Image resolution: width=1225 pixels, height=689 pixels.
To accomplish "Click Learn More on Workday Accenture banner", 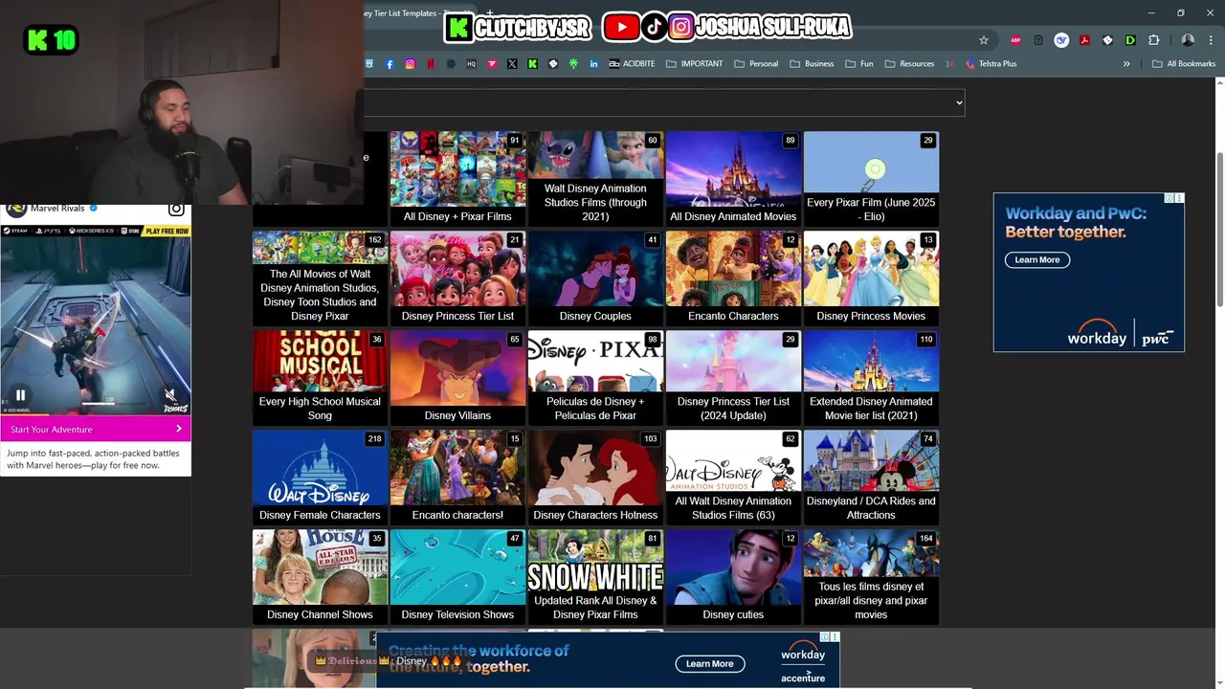I will tap(710, 664).
